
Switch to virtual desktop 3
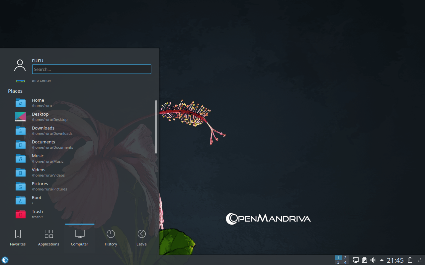pyautogui.click(x=338, y=262)
